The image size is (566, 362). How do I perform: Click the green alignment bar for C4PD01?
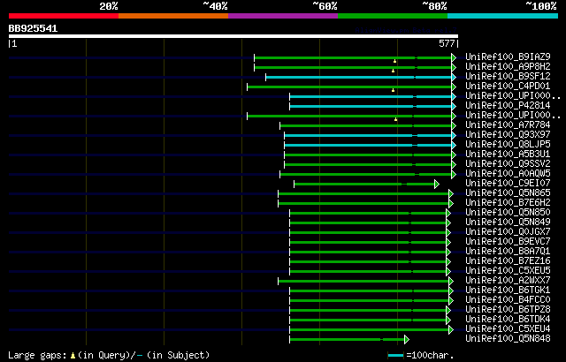pos(349,87)
